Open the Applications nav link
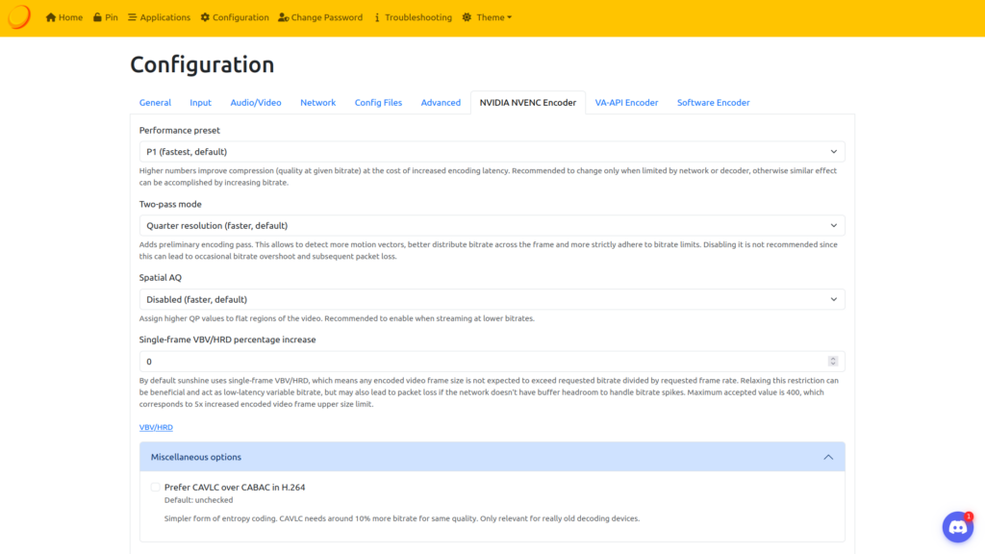Viewport: 985px width, 554px height. click(159, 17)
